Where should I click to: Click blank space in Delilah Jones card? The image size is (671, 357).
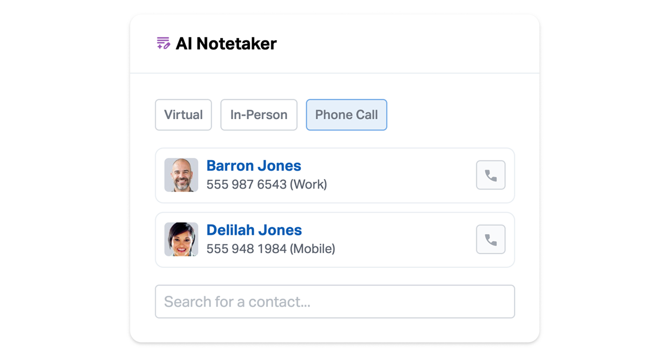click(x=405, y=240)
